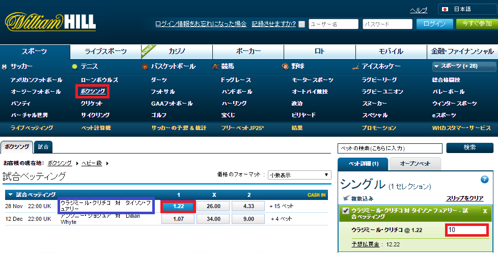Click the stake field showing 10
This screenshot has height=253, width=498.
pyautogui.click(x=467, y=230)
